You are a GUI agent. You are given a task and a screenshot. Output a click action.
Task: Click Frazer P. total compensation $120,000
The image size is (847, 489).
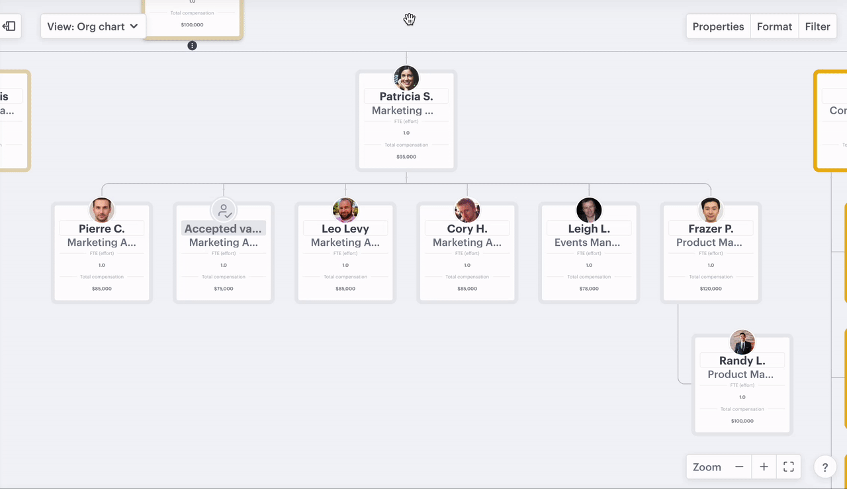(711, 289)
